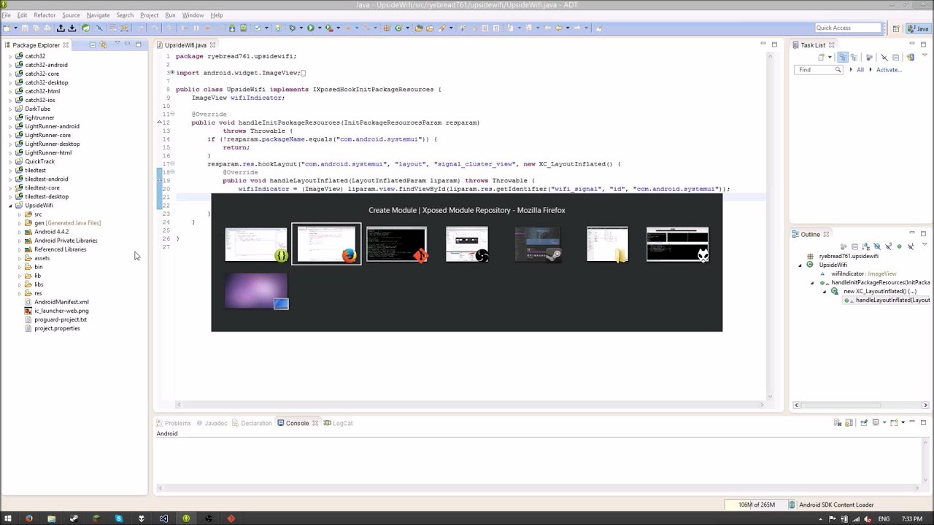
Task: Expand the res folder in UpsideWifi
Action: click(x=20, y=293)
